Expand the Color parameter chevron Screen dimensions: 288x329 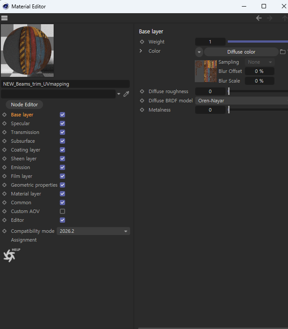pos(141,51)
